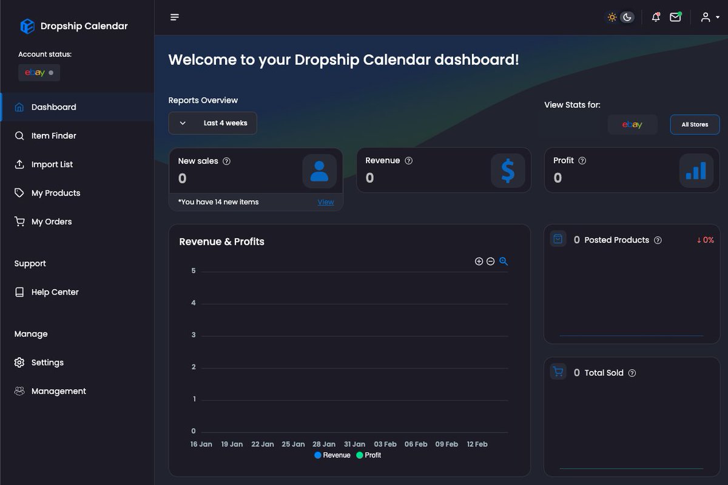Click the 'Account status:' label
The image size is (728, 485).
(x=45, y=54)
